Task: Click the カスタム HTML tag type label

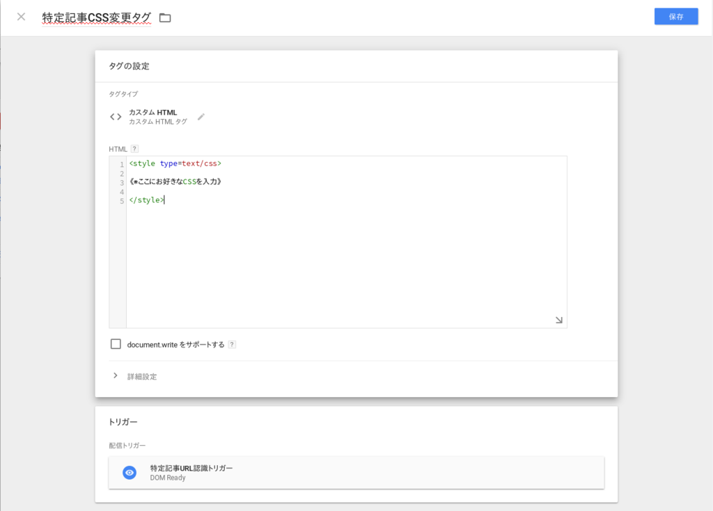Action: [152, 112]
